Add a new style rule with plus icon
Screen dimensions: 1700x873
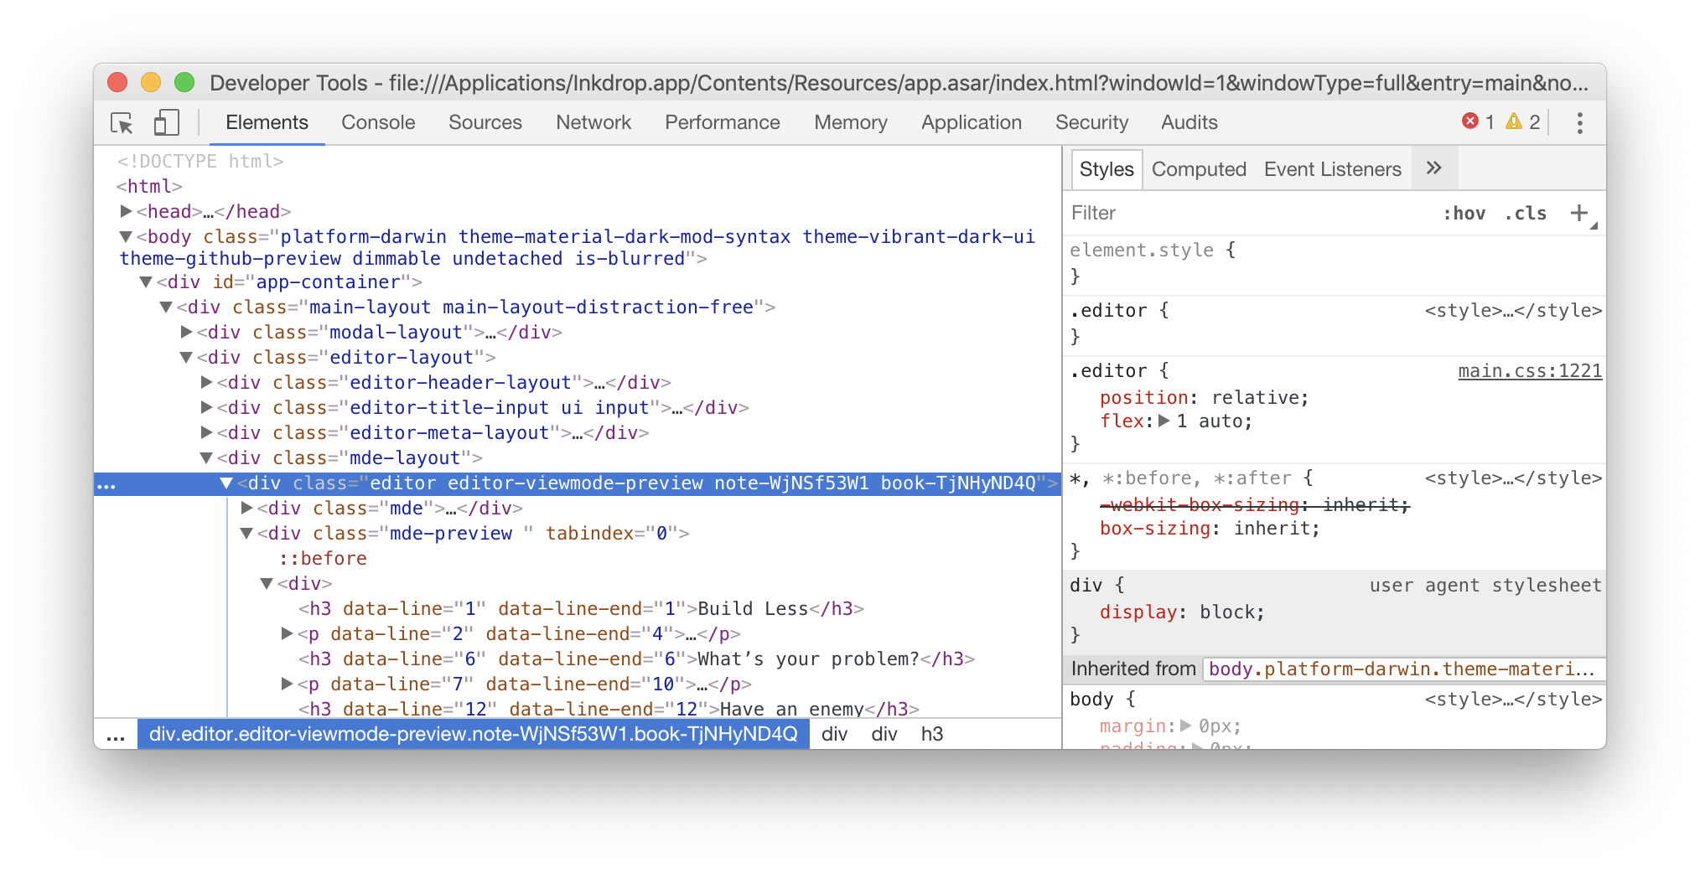1578,213
